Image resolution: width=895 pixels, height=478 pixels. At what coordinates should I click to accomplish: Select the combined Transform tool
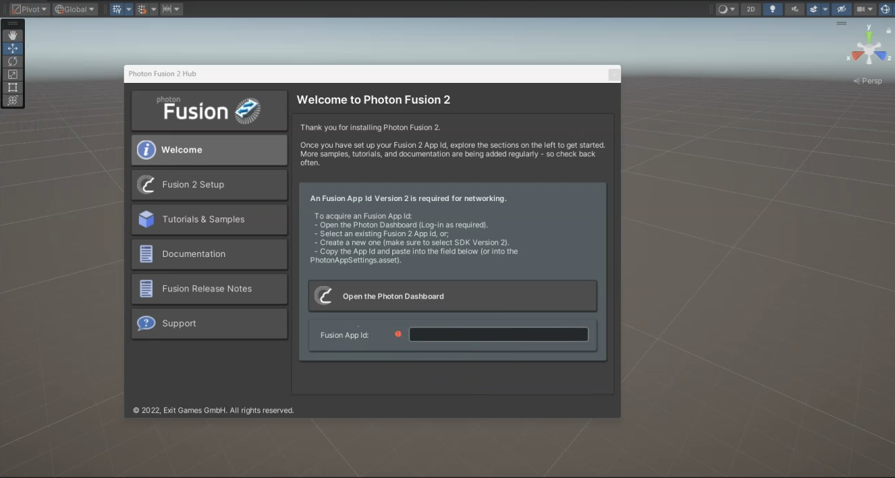[x=12, y=101]
